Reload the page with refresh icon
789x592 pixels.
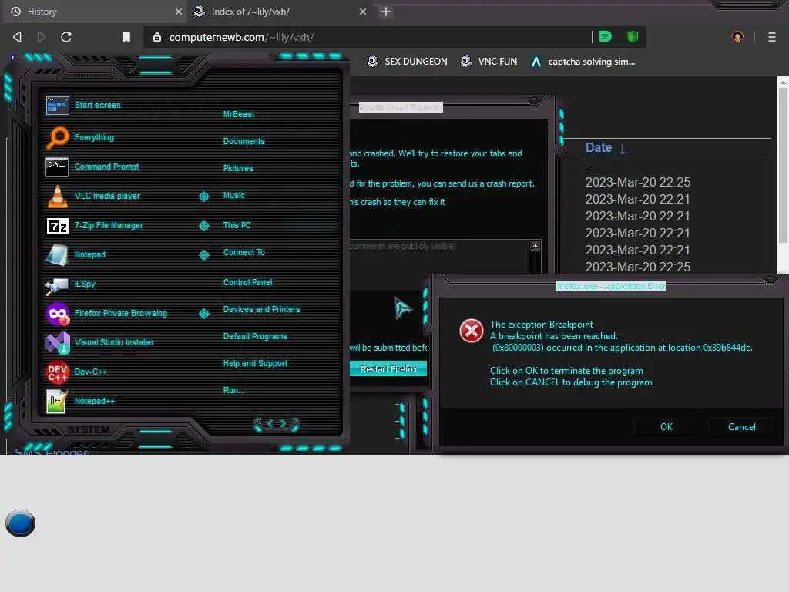tap(66, 37)
